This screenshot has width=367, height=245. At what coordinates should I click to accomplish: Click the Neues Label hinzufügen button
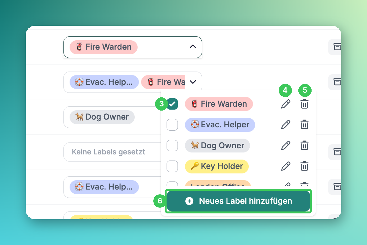(x=238, y=201)
